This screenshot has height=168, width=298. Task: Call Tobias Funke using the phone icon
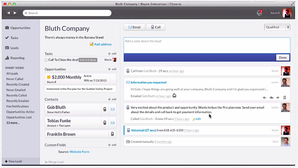[x=105, y=123]
